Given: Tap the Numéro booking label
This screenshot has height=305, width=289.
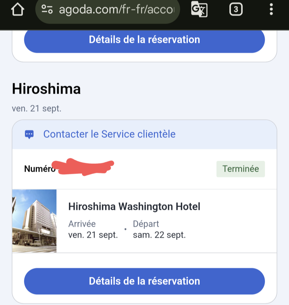Looking at the screenshot, I should 40,169.
